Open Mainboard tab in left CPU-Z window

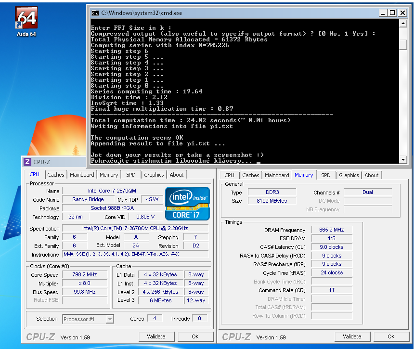pyautogui.click(x=82, y=175)
